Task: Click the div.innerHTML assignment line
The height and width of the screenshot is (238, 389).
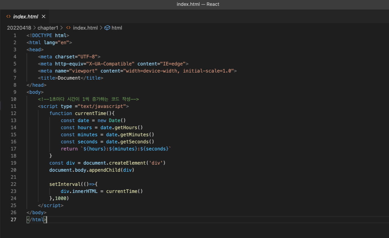Action: tap(102, 191)
